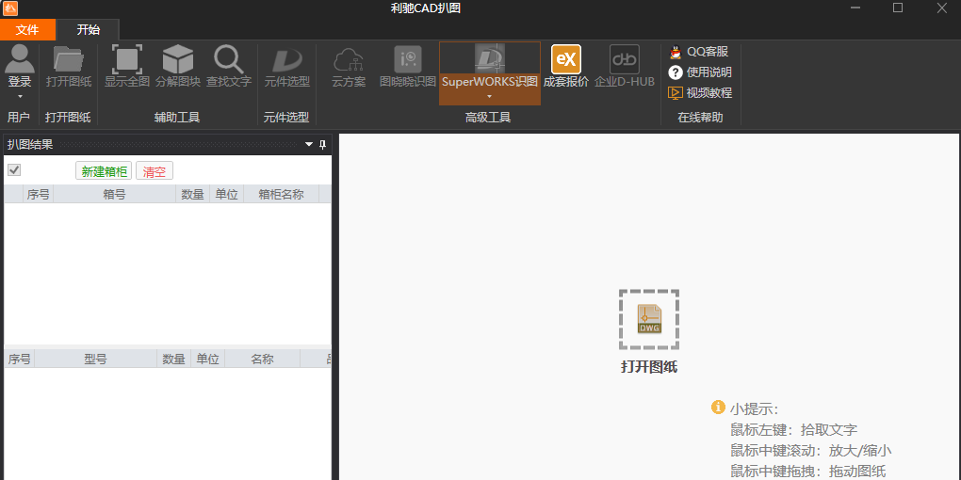This screenshot has width=961, height=480.
Task: Open the 文件 menu tab
Action: (x=27, y=29)
